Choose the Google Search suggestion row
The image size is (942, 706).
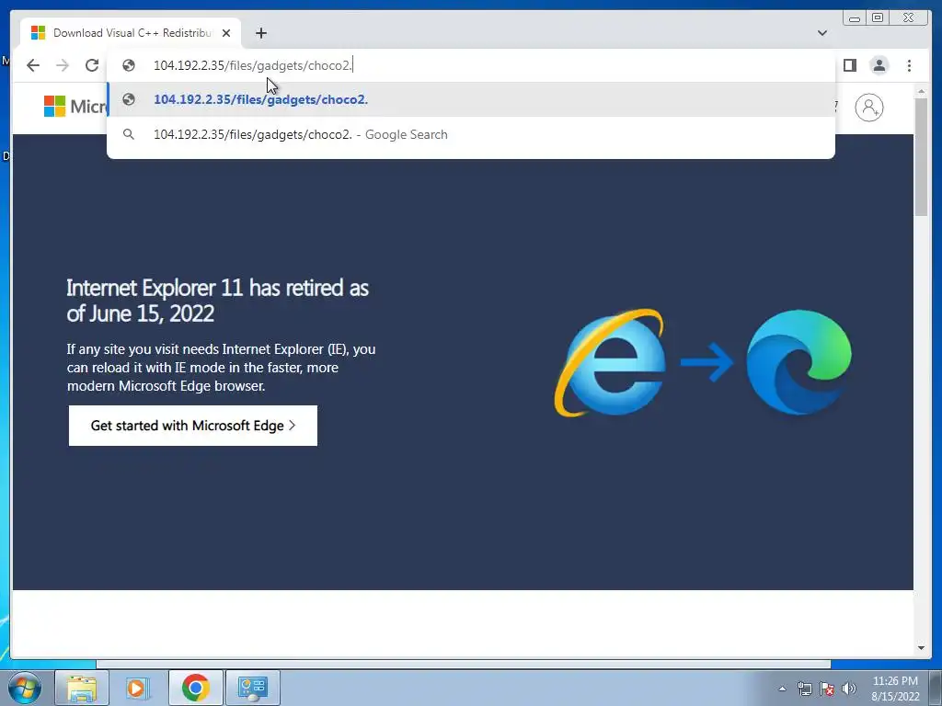[471, 134]
